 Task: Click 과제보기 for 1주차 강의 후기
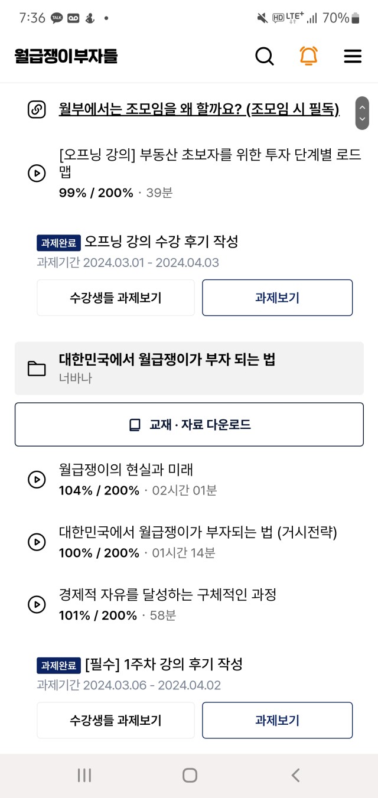click(277, 720)
